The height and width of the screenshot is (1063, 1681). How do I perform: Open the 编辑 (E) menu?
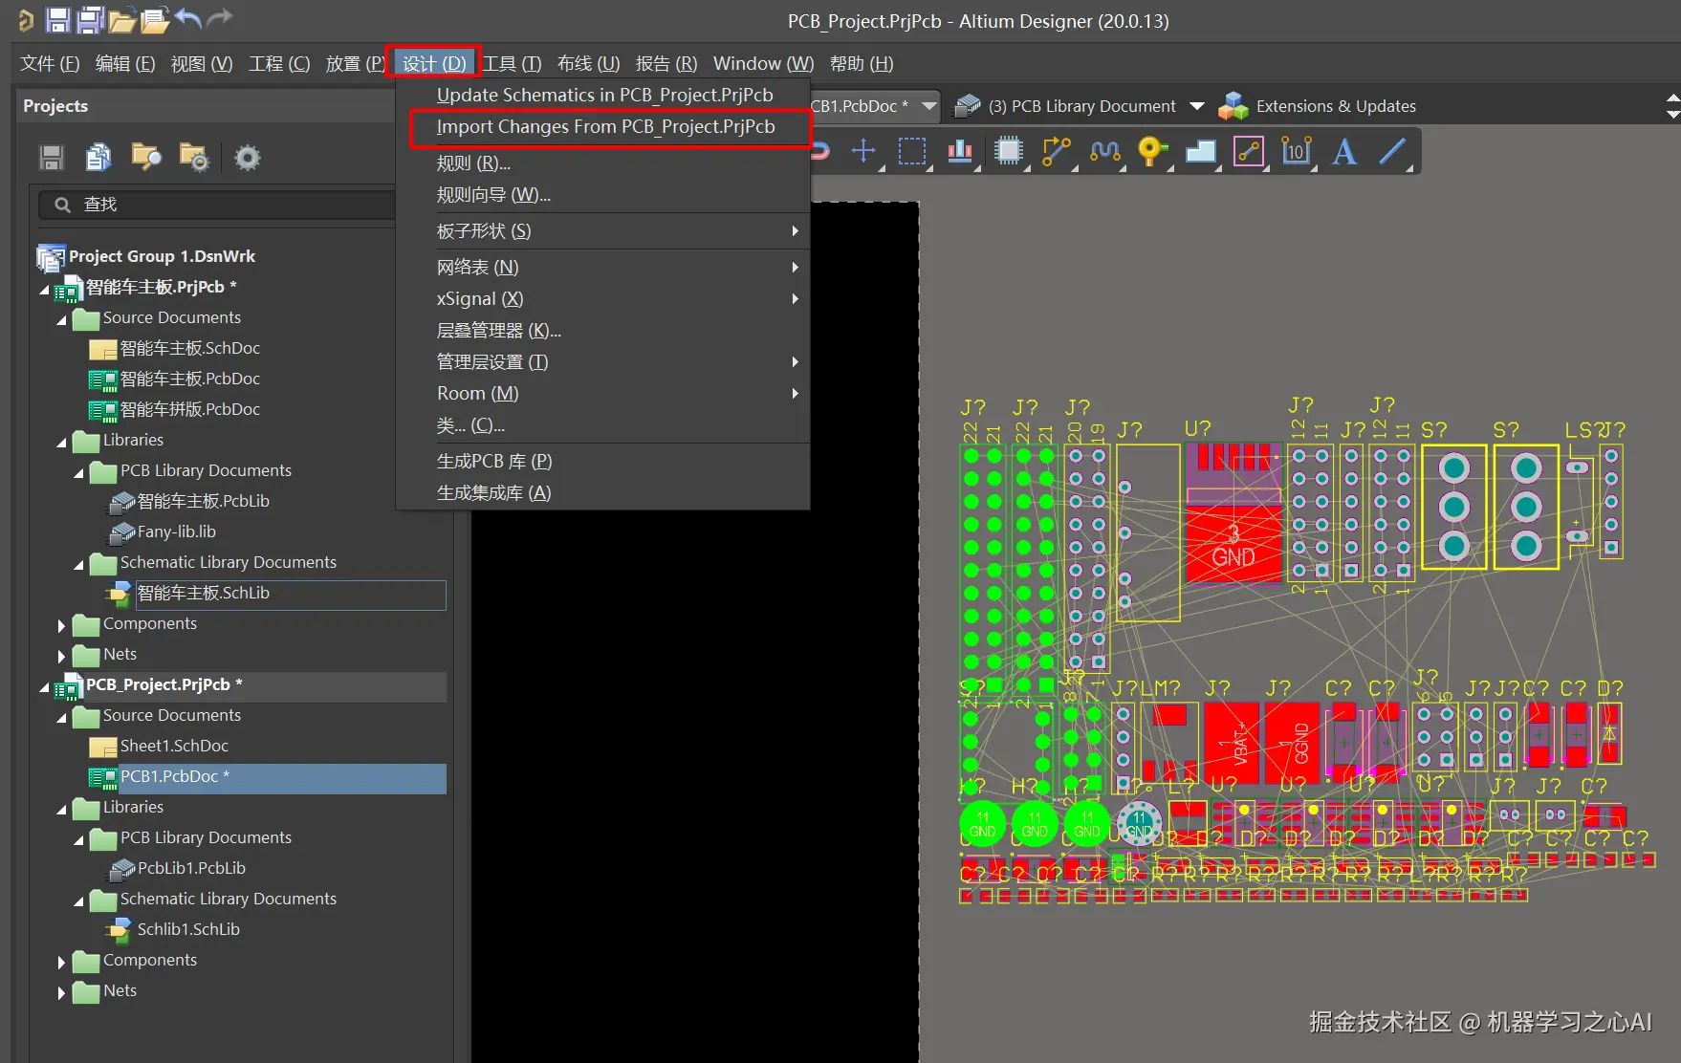point(125,63)
